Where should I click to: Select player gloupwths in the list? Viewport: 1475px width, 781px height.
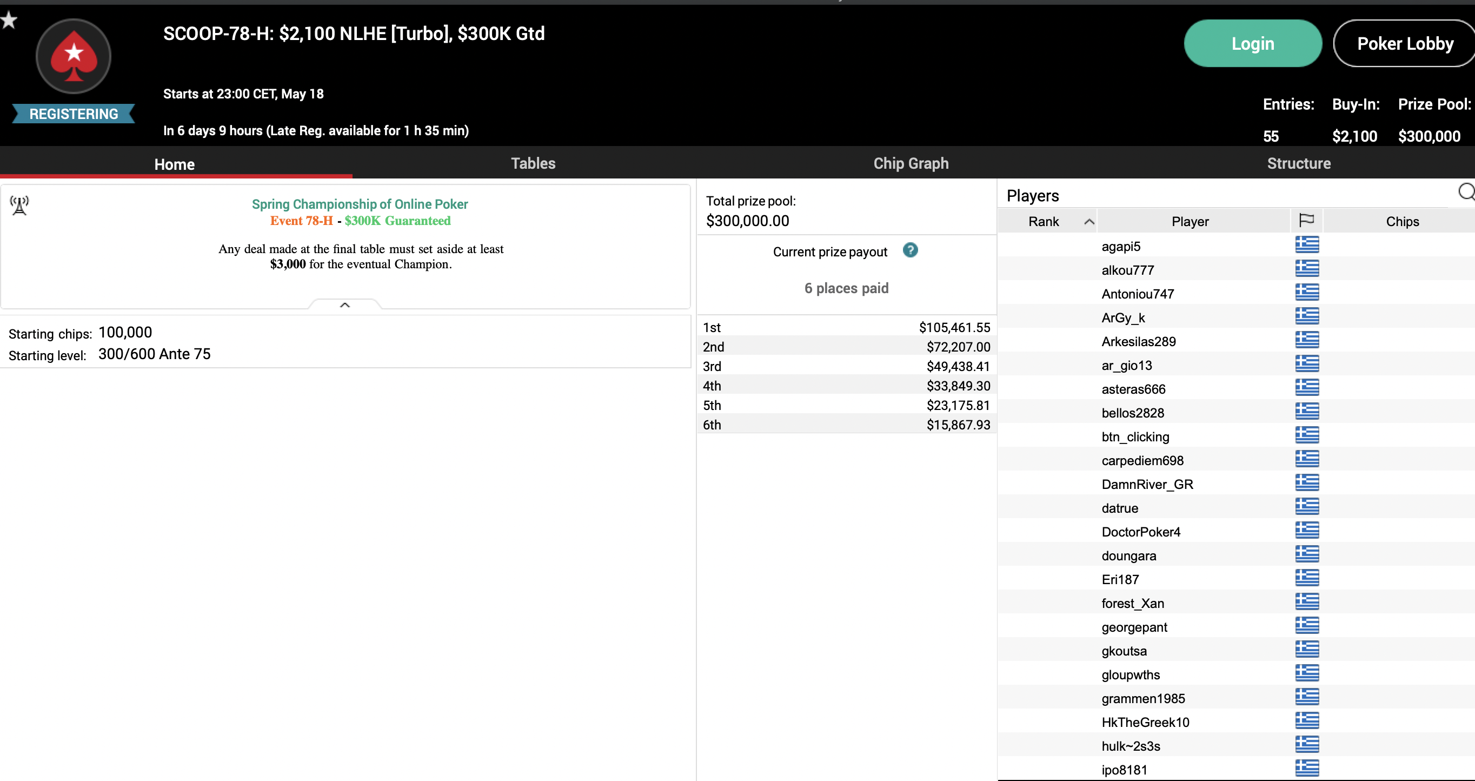[1236, 674]
